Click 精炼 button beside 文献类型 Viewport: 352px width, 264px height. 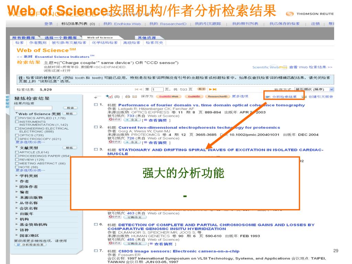point(69,148)
